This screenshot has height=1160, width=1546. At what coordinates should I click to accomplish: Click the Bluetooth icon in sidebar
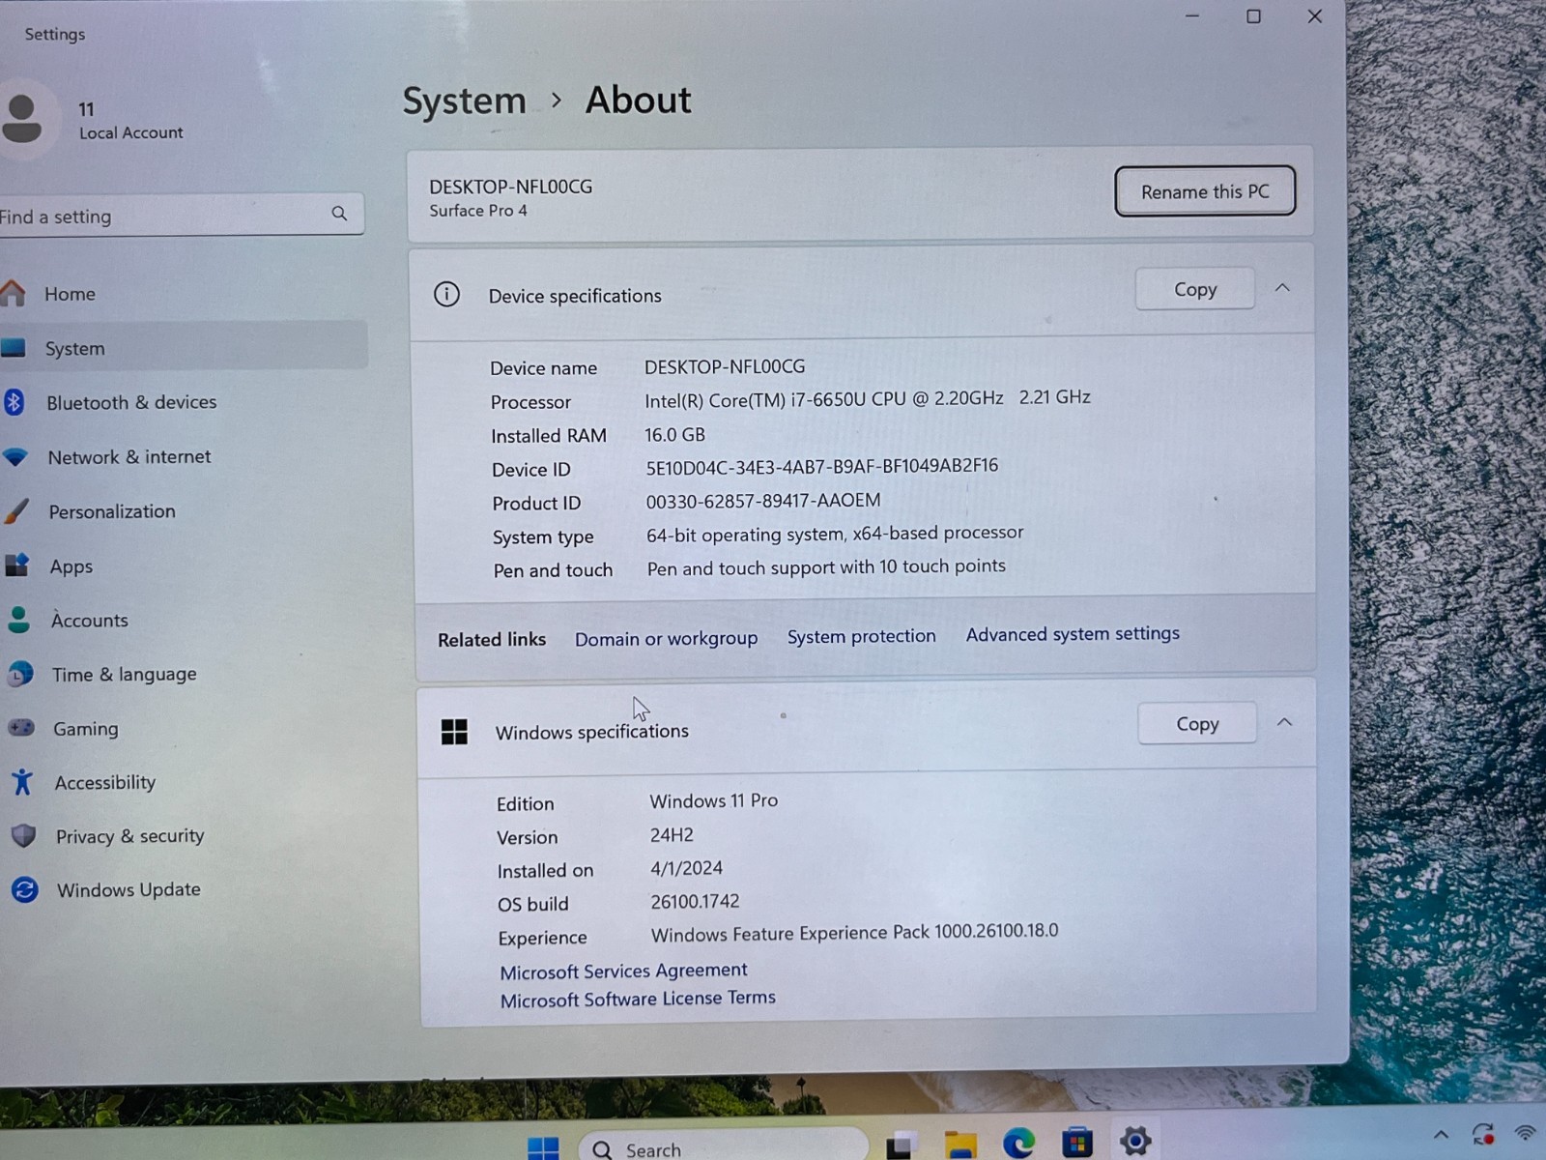[x=14, y=402]
